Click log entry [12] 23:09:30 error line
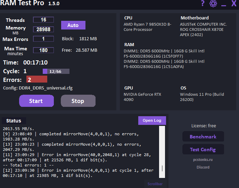239x188 pixels. [x=78, y=173]
